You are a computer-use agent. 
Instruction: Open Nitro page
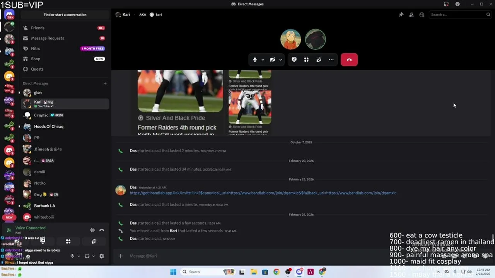(64, 49)
